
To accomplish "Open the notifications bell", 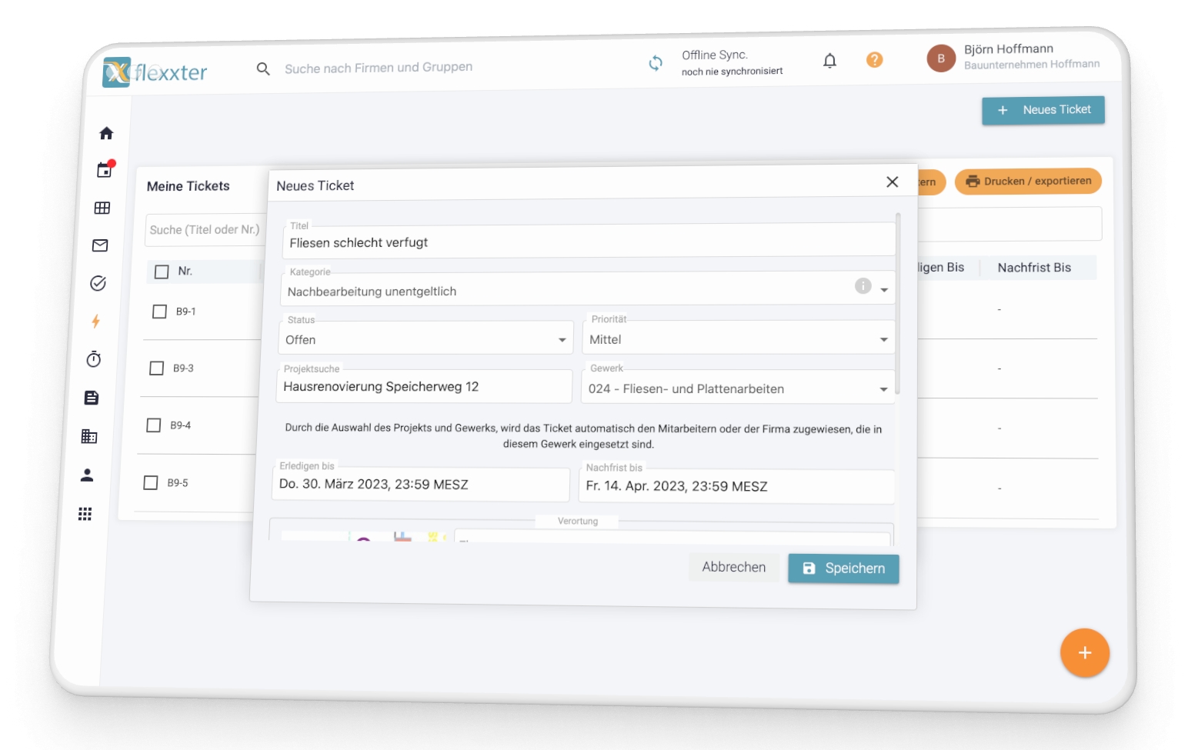I will coord(829,61).
